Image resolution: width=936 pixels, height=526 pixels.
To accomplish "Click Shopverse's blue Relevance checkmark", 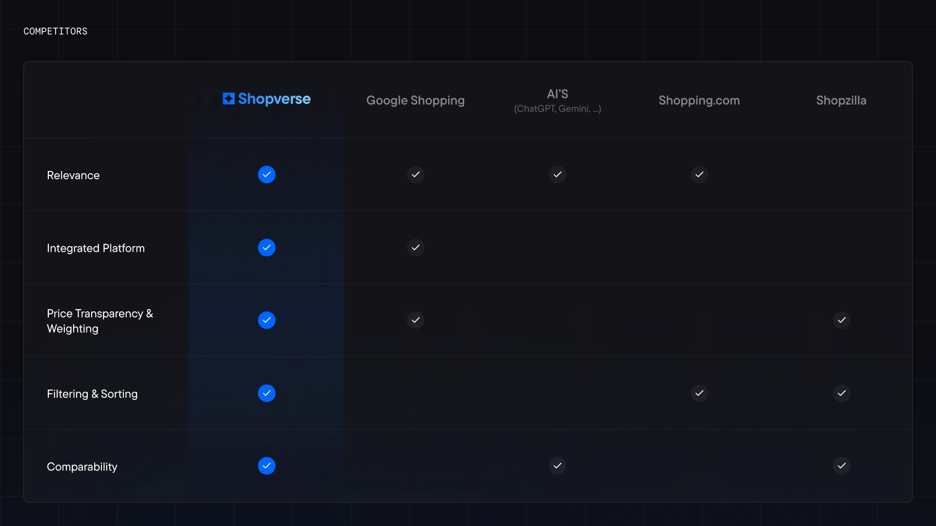I will click(x=267, y=174).
